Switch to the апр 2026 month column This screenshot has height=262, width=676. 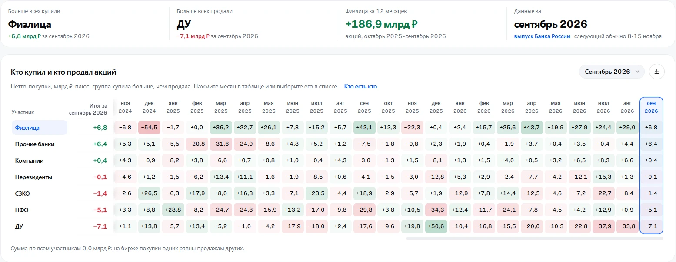point(532,107)
